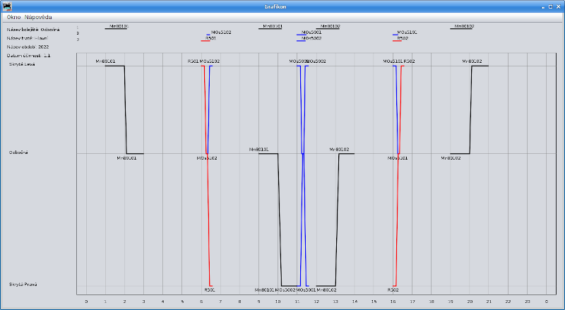Select the MOs5001 bar in track occupancy panel
Image resolution: width=565 pixels, height=310 pixels.
coord(301,35)
